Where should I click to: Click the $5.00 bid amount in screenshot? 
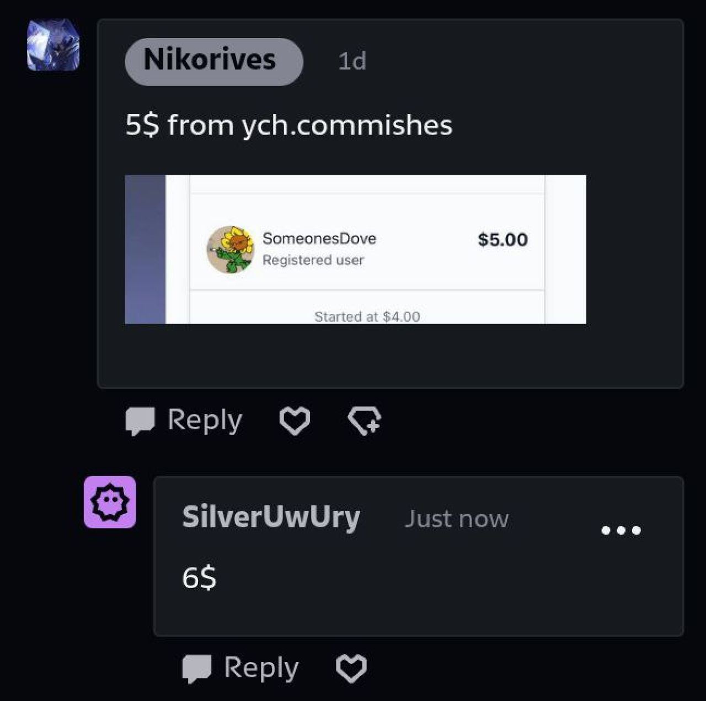coord(502,240)
